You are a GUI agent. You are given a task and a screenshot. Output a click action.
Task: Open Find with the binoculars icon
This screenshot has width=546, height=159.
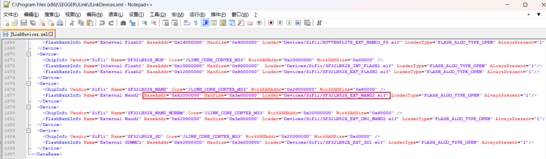click(123, 23)
